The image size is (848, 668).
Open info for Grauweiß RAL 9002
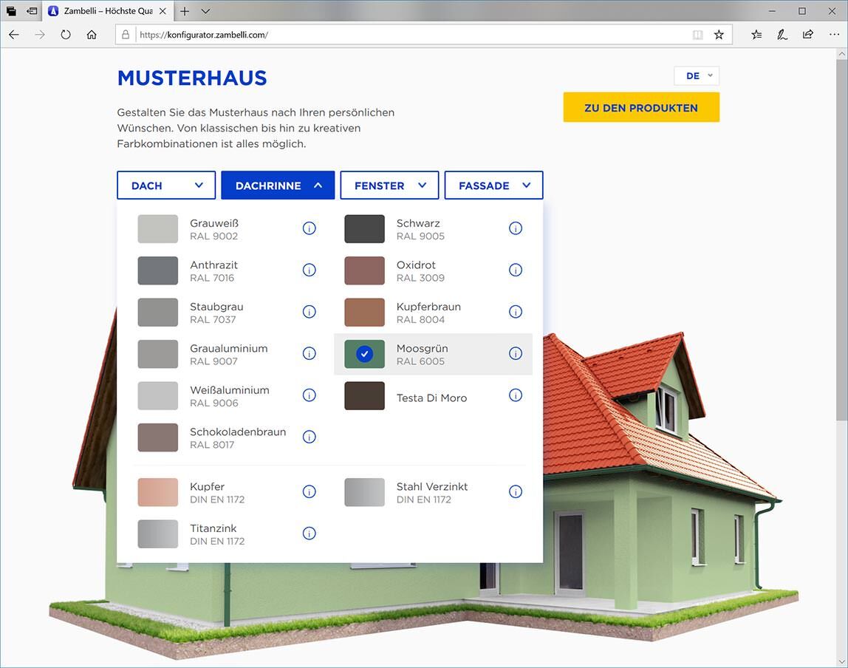[x=310, y=228]
